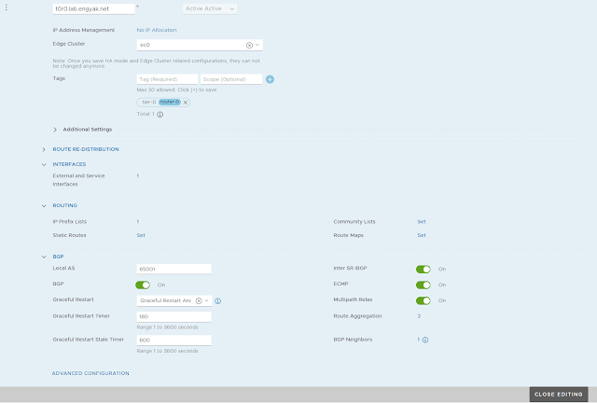Image resolution: width=597 pixels, height=403 pixels.
Task: Focus the Scope (Optional) field
Action: tap(231, 79)
